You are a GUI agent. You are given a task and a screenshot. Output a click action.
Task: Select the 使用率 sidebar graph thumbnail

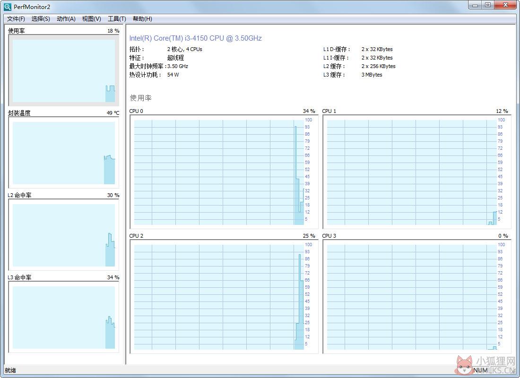click(x=64, y=70)
